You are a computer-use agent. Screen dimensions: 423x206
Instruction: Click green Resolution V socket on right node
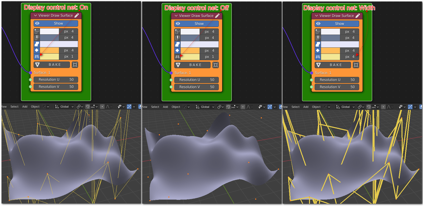click(x=312, y=87)
